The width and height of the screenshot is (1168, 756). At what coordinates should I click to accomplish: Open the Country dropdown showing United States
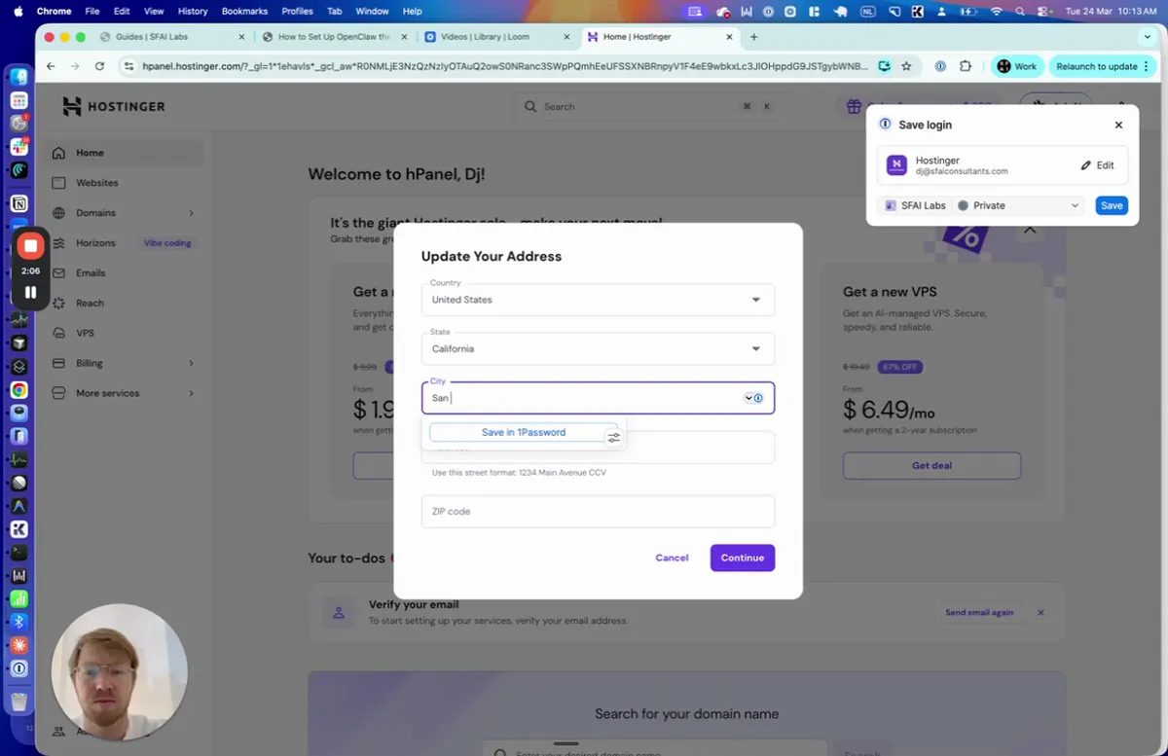(x=598, y=299)
